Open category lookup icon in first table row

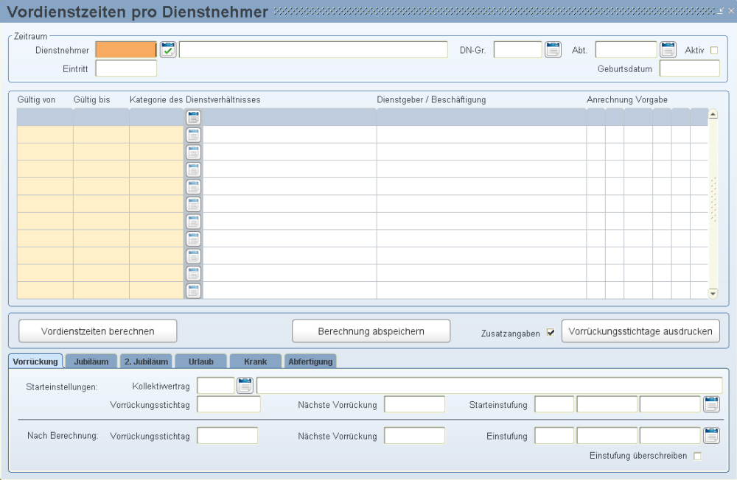[x=193, y=117]
